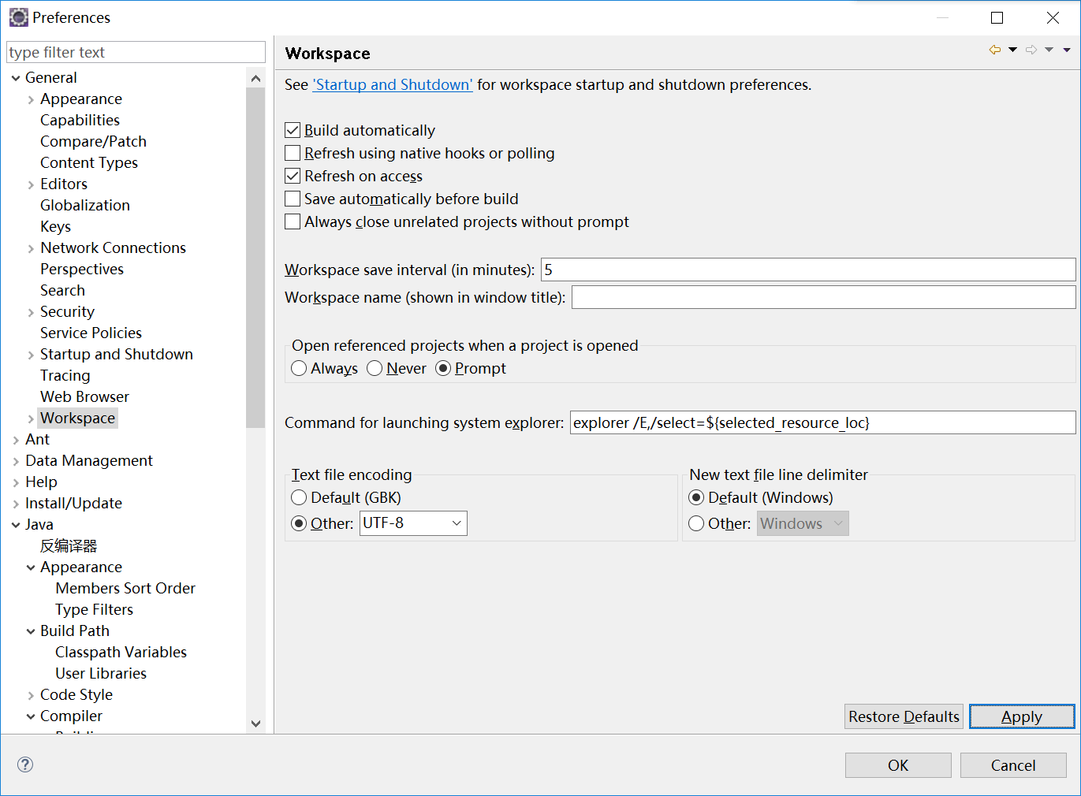Select Other line delimiter radio

(x=696, y=523)
